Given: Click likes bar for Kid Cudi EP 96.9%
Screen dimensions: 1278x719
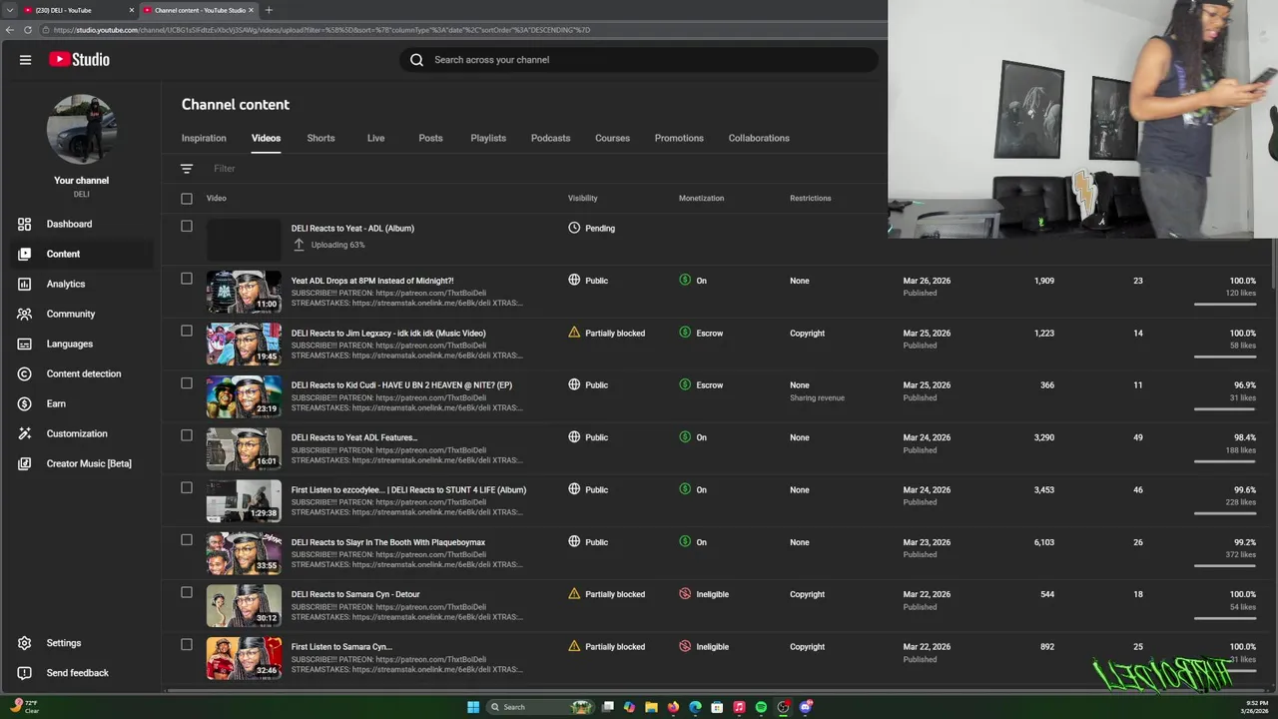Looking at the screenshot, I should point(1225,408).
